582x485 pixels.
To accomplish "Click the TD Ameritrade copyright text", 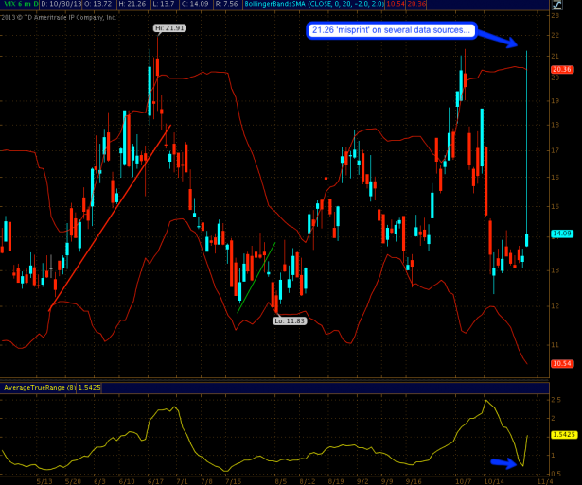I will coord(59,17).
